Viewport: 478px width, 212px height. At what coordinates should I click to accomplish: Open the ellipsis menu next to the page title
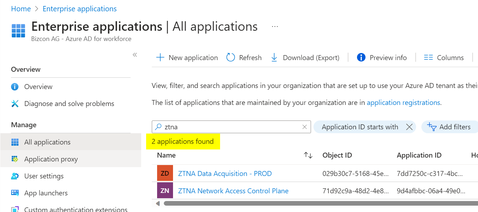275,25
